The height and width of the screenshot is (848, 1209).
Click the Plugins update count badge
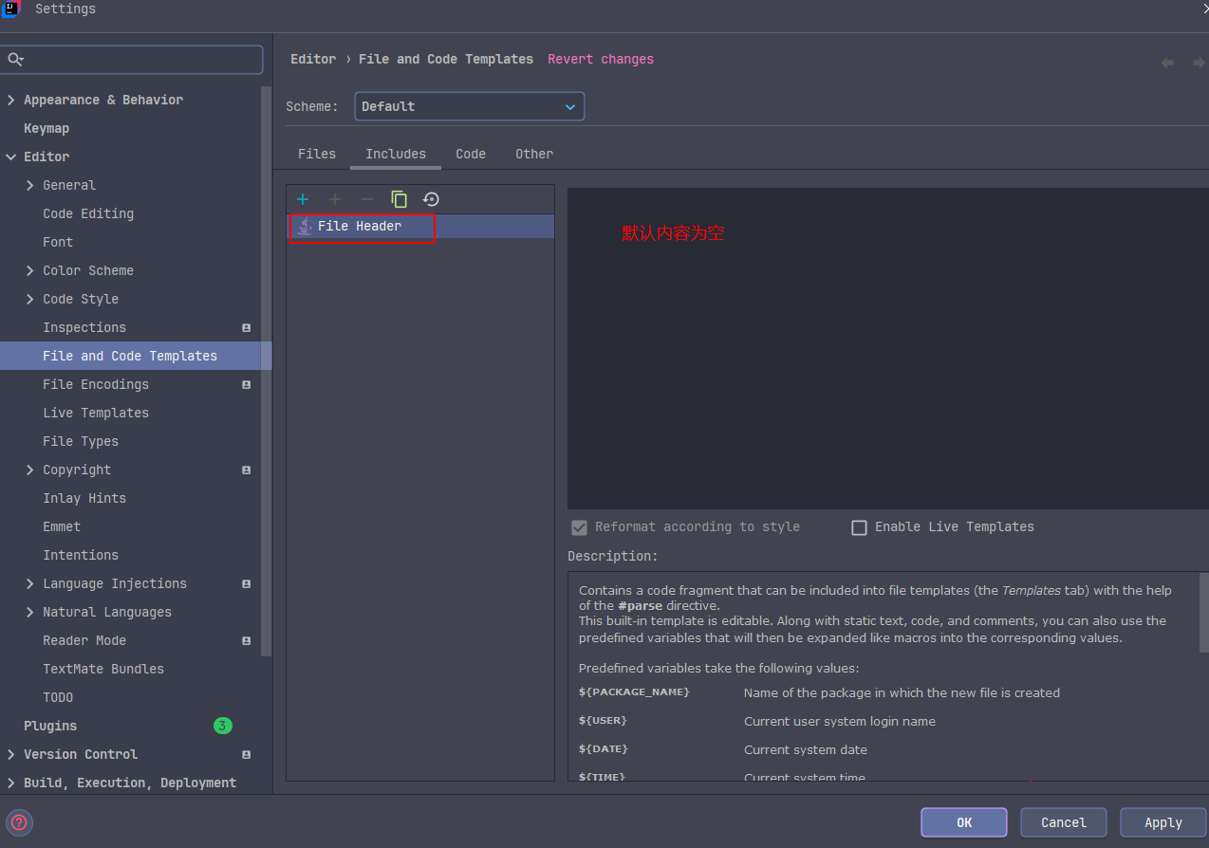[x=222, y=726]
